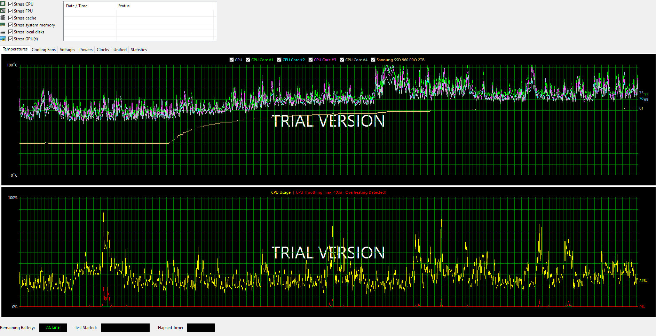The width and height of the screenshot is (656, 336).
Task: Toggle CPU Core #2 graph checkbox
Action: 279,60
